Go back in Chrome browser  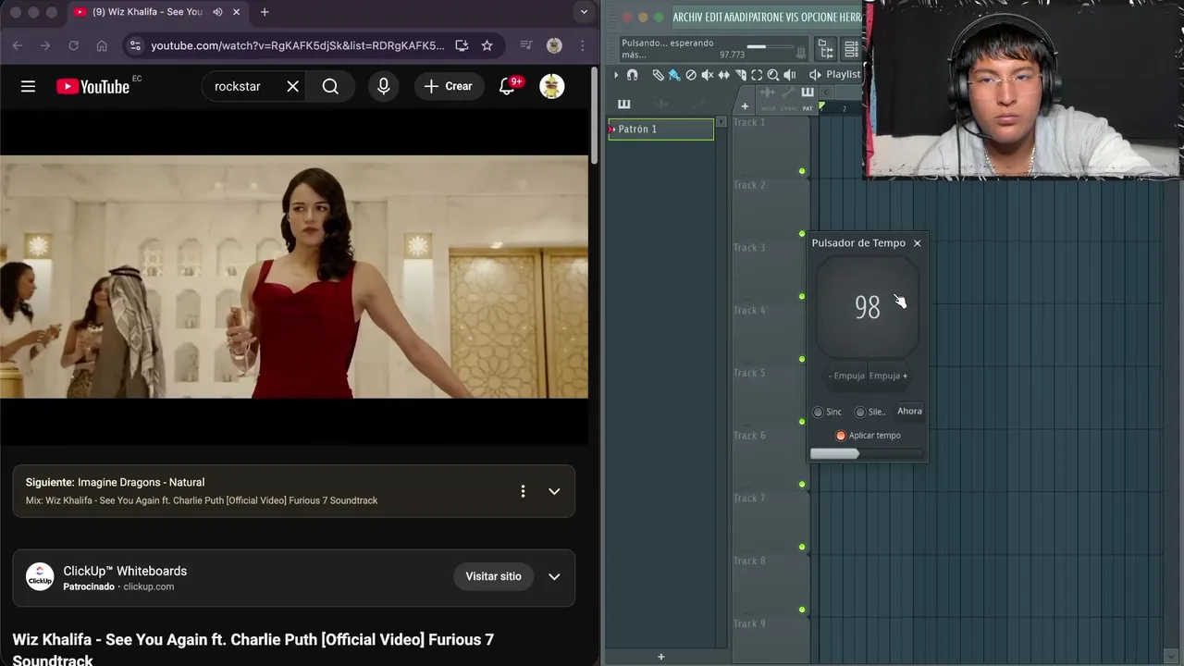click(x=17, y=45)
